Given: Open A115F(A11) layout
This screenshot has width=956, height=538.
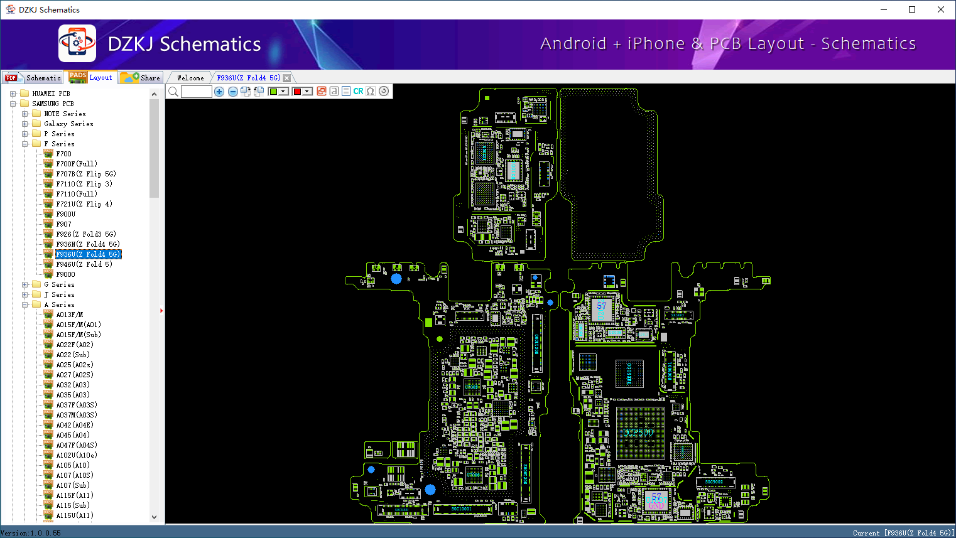Looking at the screenshot, I should [75, 495].
